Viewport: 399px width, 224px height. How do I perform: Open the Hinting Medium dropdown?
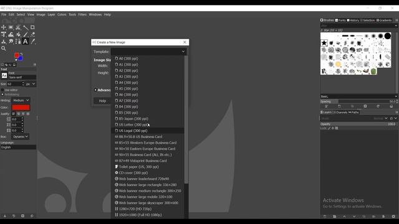click(x=21, y=100)
